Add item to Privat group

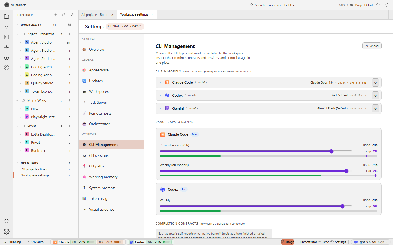click(69, 126)
